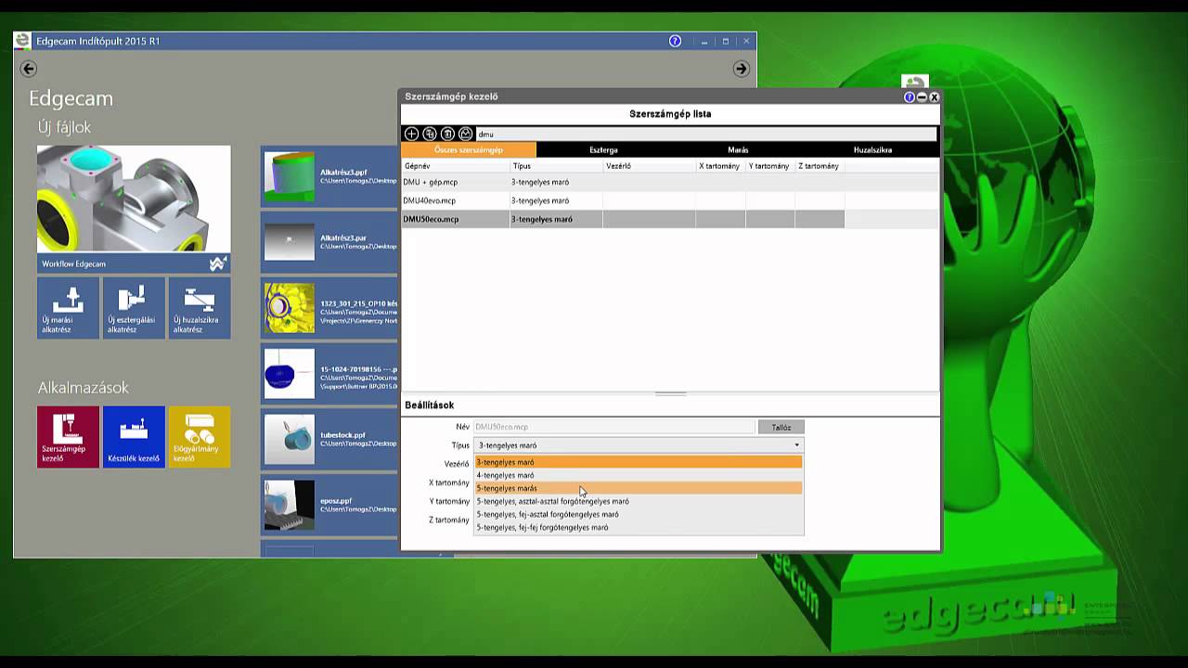
Task: Open recent file Alkatrész3.ppf
Action: pyautogui.click(x=329, y=176)
